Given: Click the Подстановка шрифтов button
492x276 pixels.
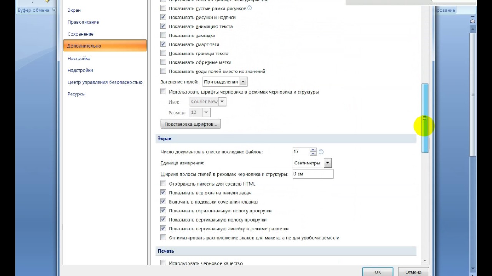Looking at the screenshot, I should [191, 124].
